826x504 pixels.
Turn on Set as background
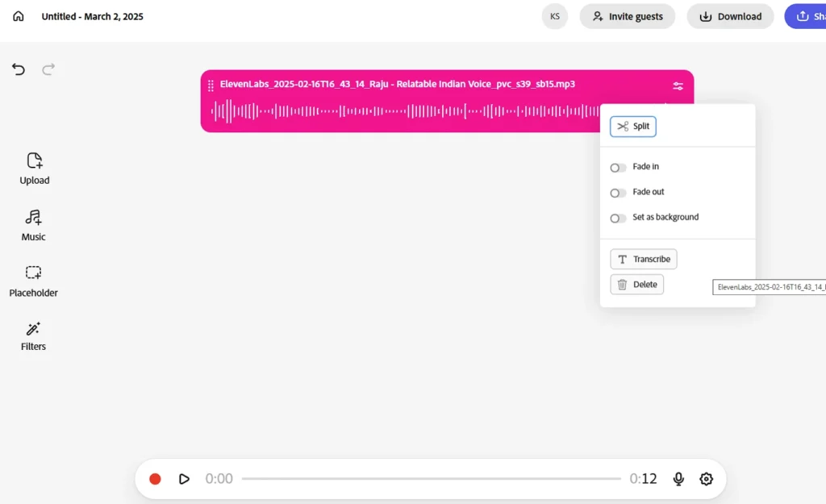pyautogui.click(x=618, y=218)
